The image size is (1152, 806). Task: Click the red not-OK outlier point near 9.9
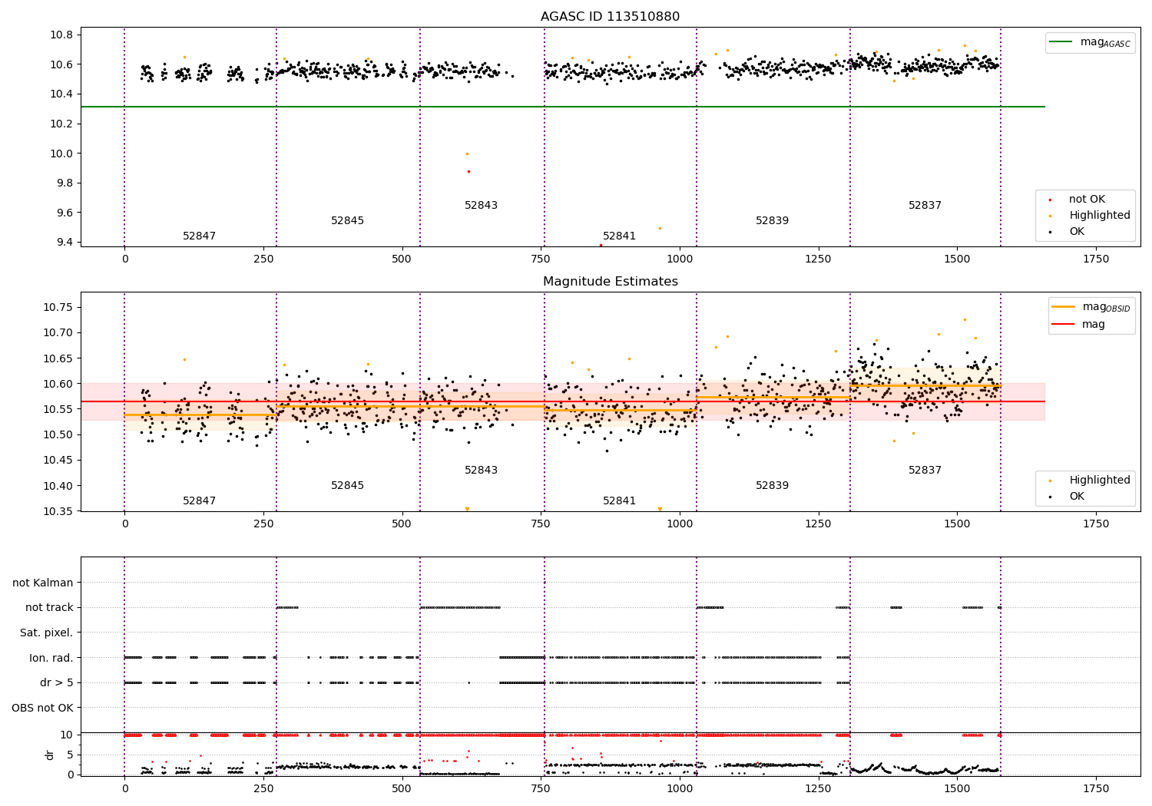[x=468, y=171]
